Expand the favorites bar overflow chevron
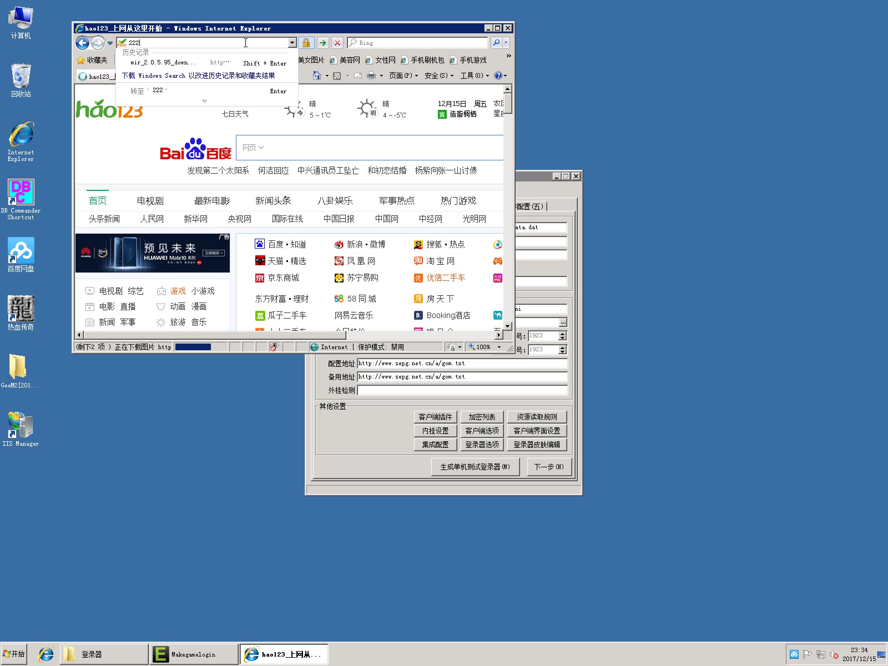 [x=508, y=56]
